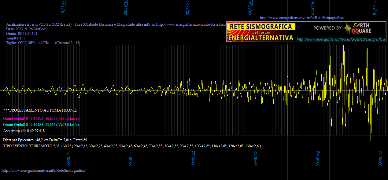Click the 'Distanza Epicentro : 46,2 km' line
The height and width of the screenshot is (180, 388).
(x=45, y=140)
